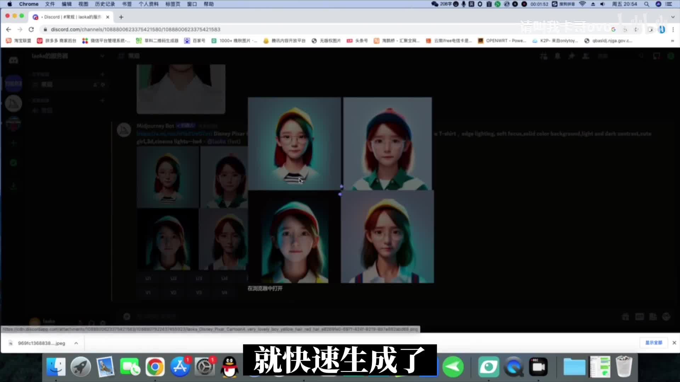Click the enlarged four-portrait preview image

pos(341,190)
